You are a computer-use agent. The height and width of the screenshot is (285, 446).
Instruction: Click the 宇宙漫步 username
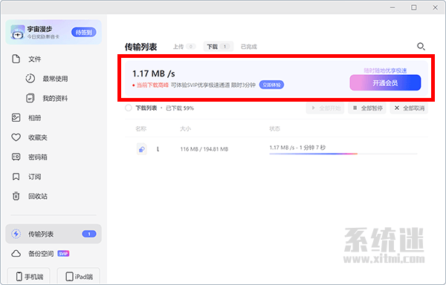click(x=39, y=29)
